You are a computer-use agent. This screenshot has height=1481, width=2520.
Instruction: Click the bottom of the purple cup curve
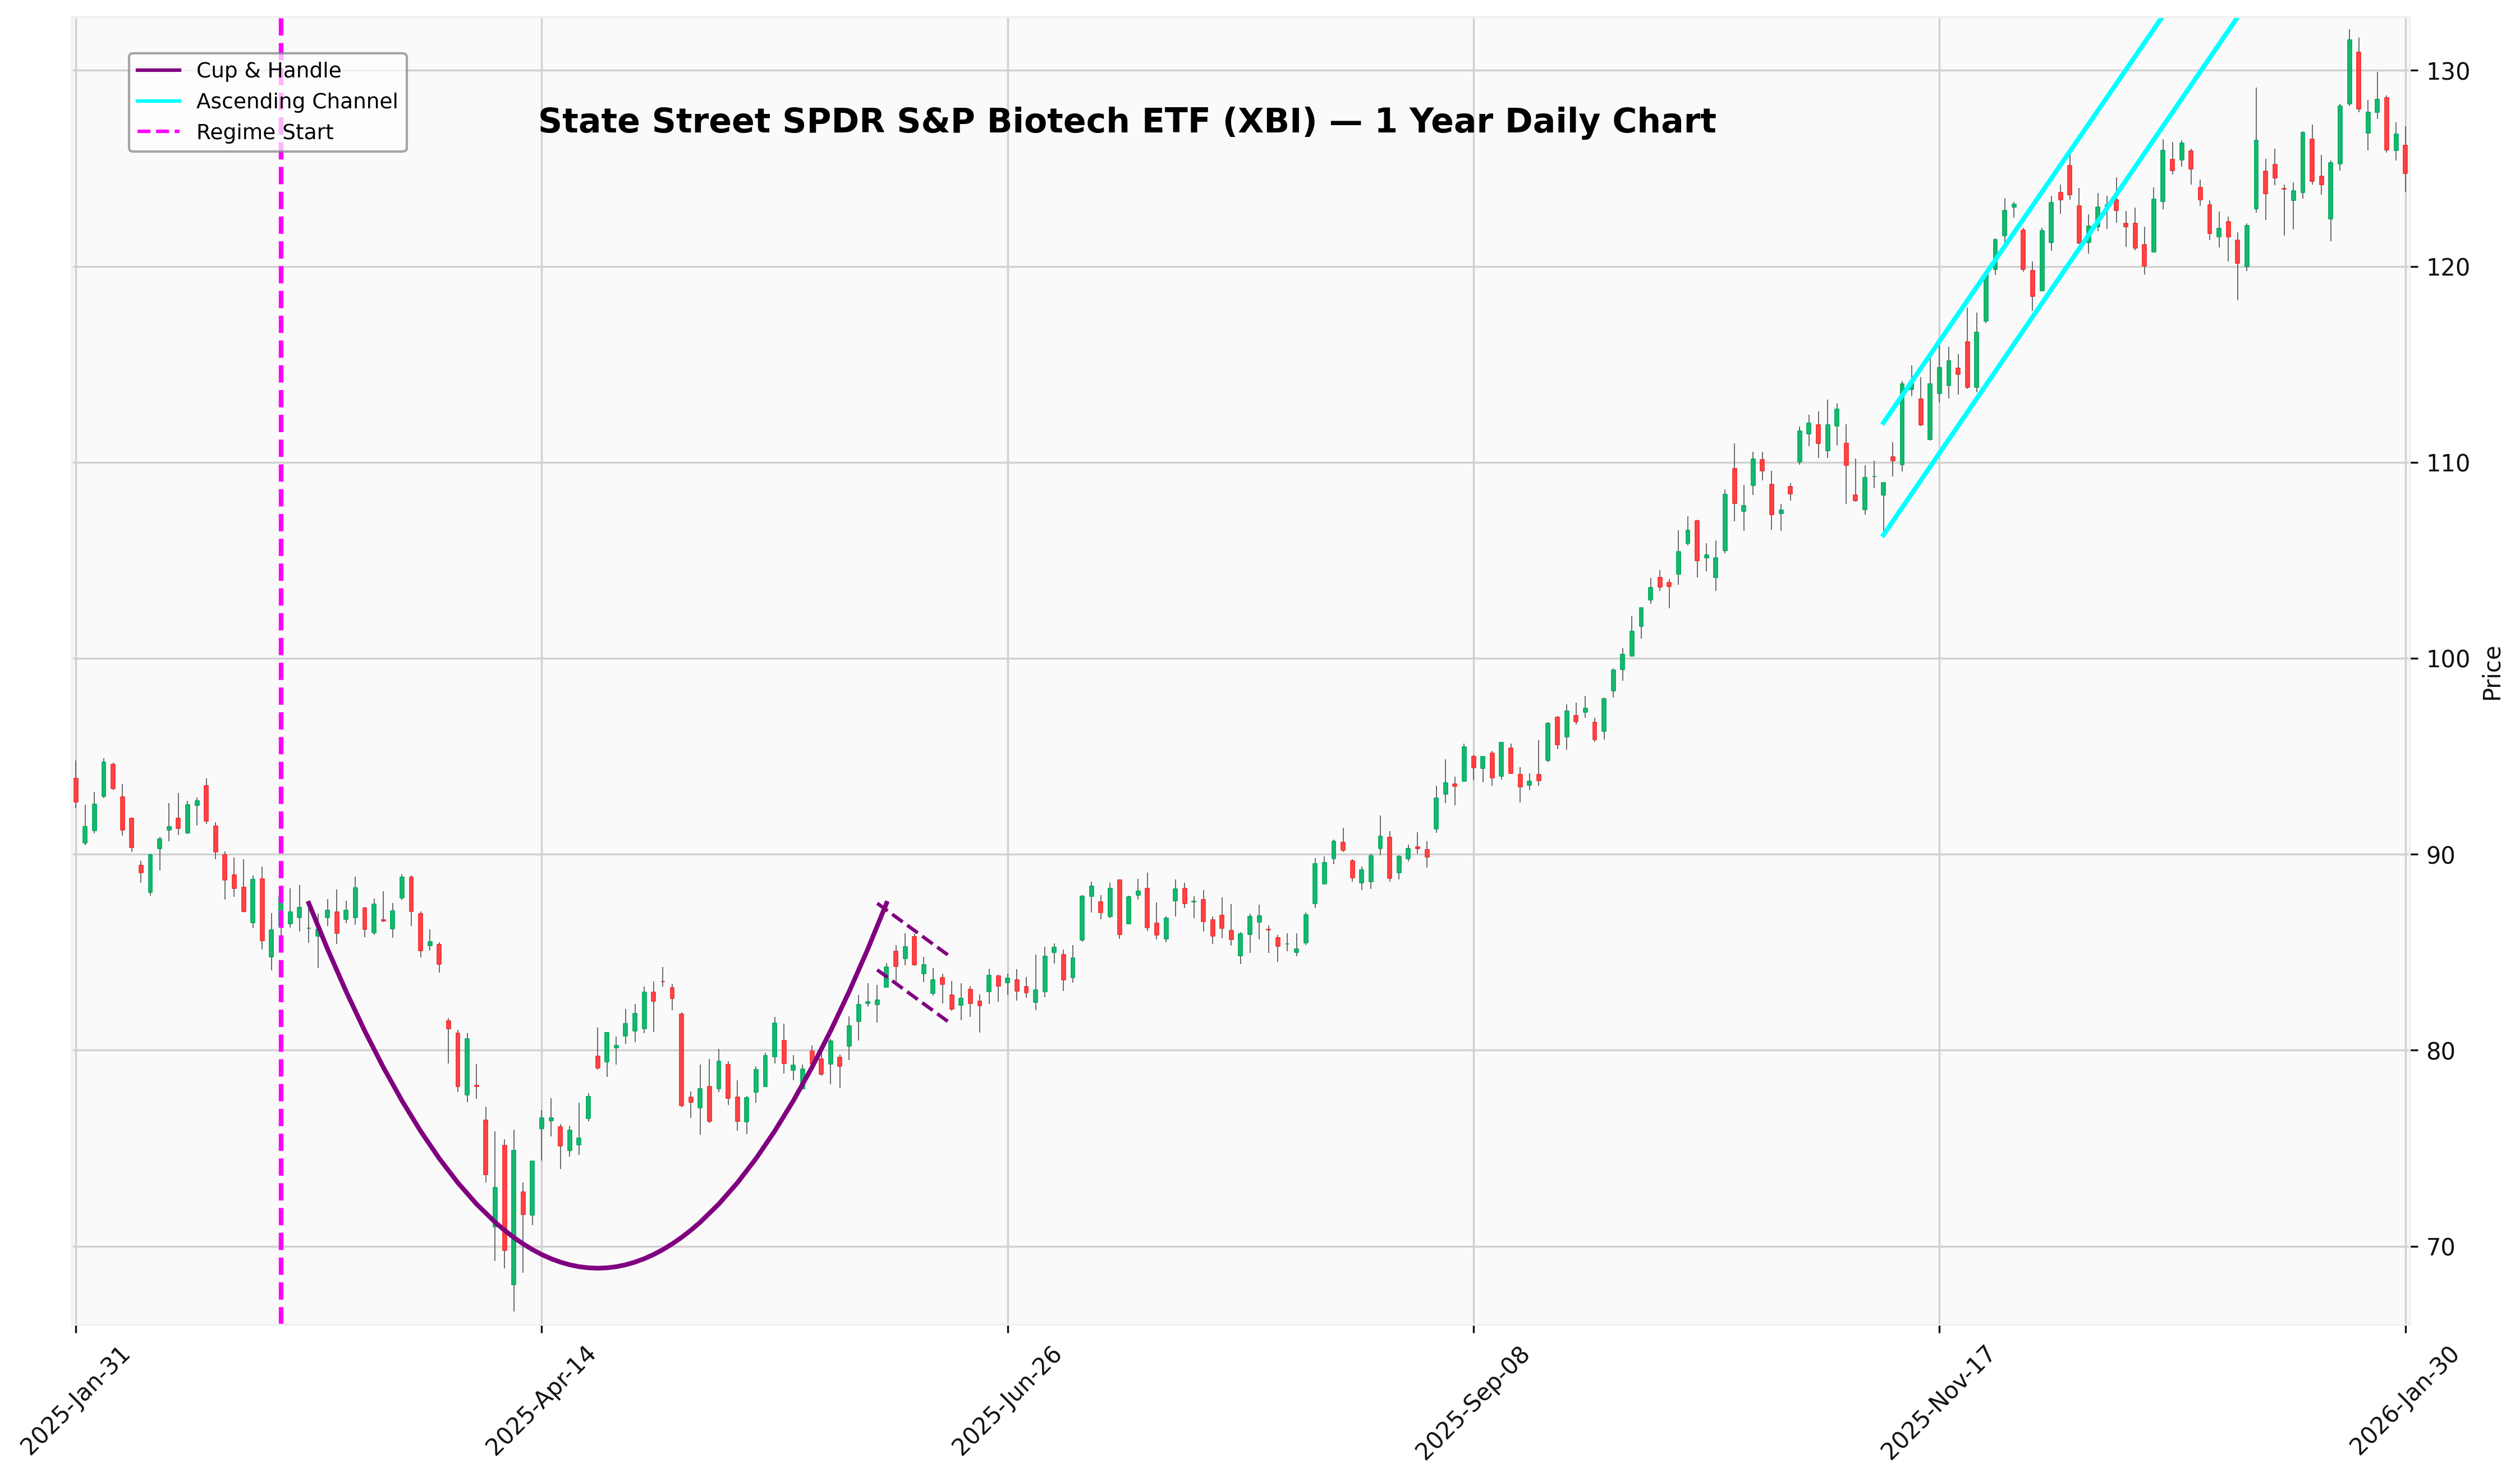[597, 1268]
